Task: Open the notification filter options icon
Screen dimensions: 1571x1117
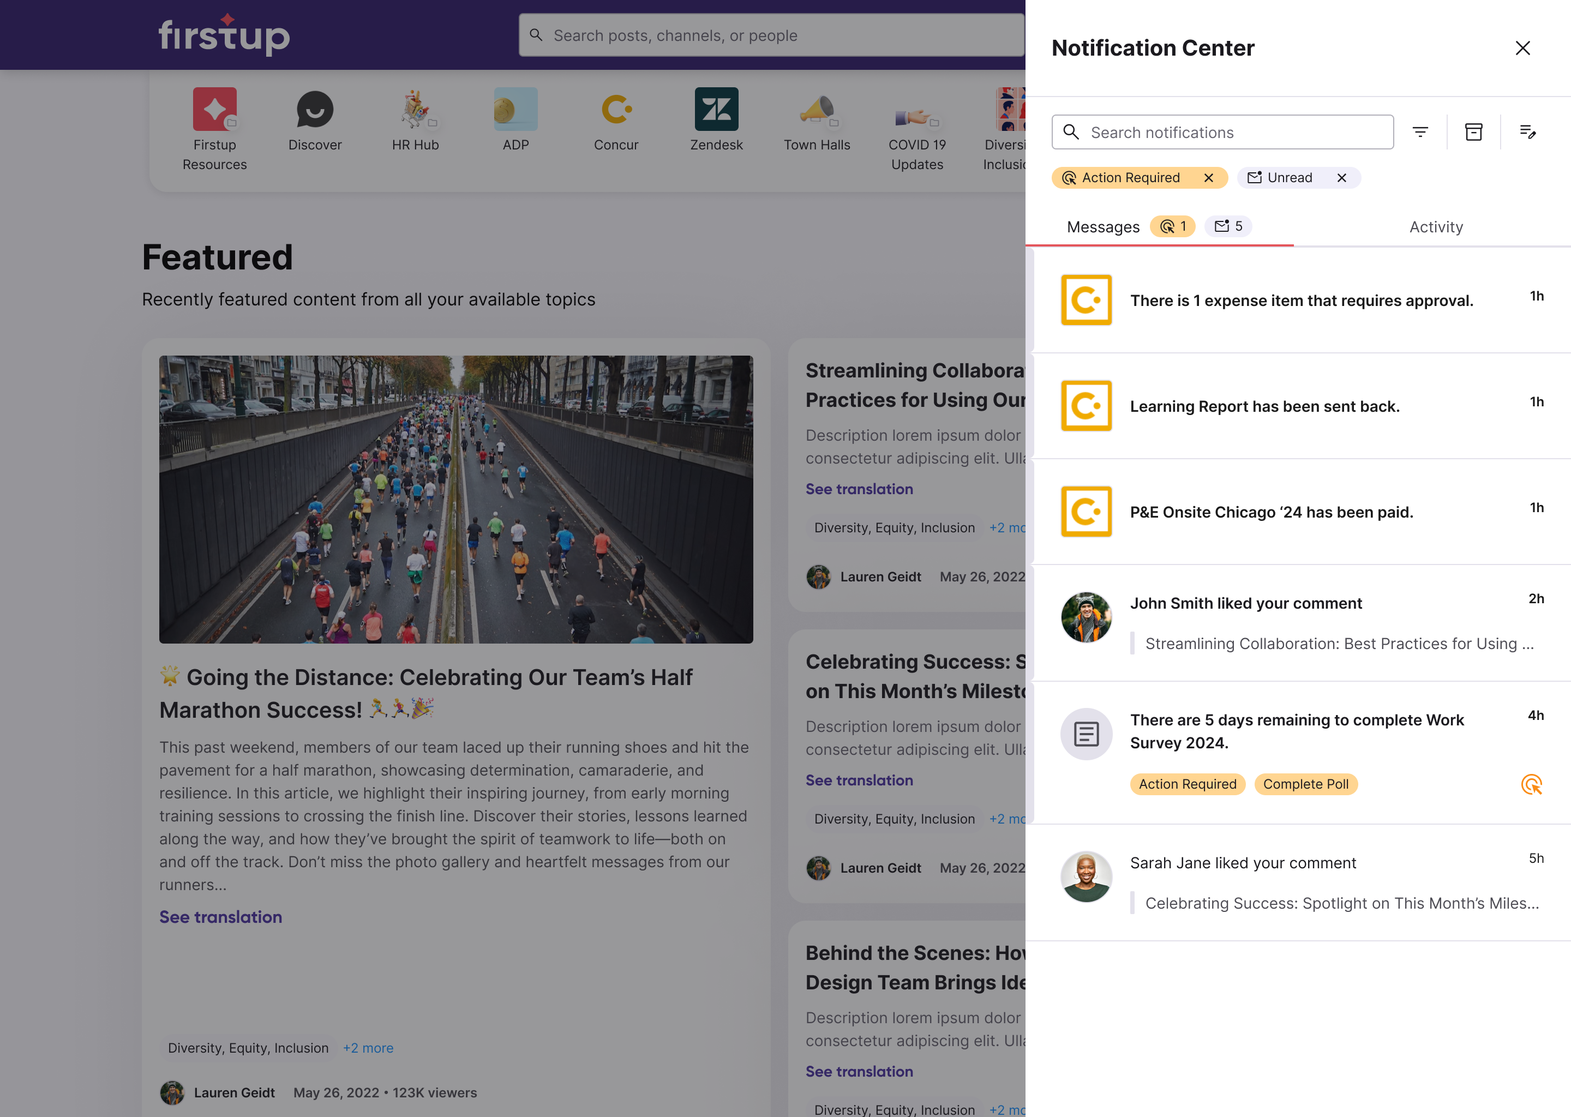Action: pos(1420,132)
